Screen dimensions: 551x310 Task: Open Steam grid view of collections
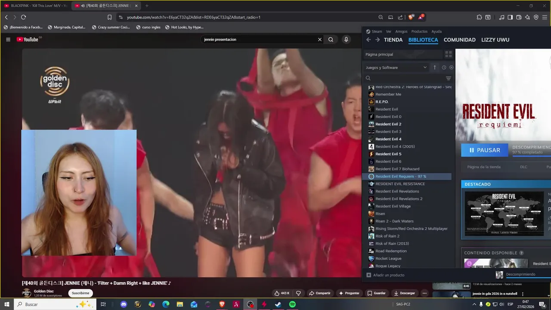click(x=449, y=54)
